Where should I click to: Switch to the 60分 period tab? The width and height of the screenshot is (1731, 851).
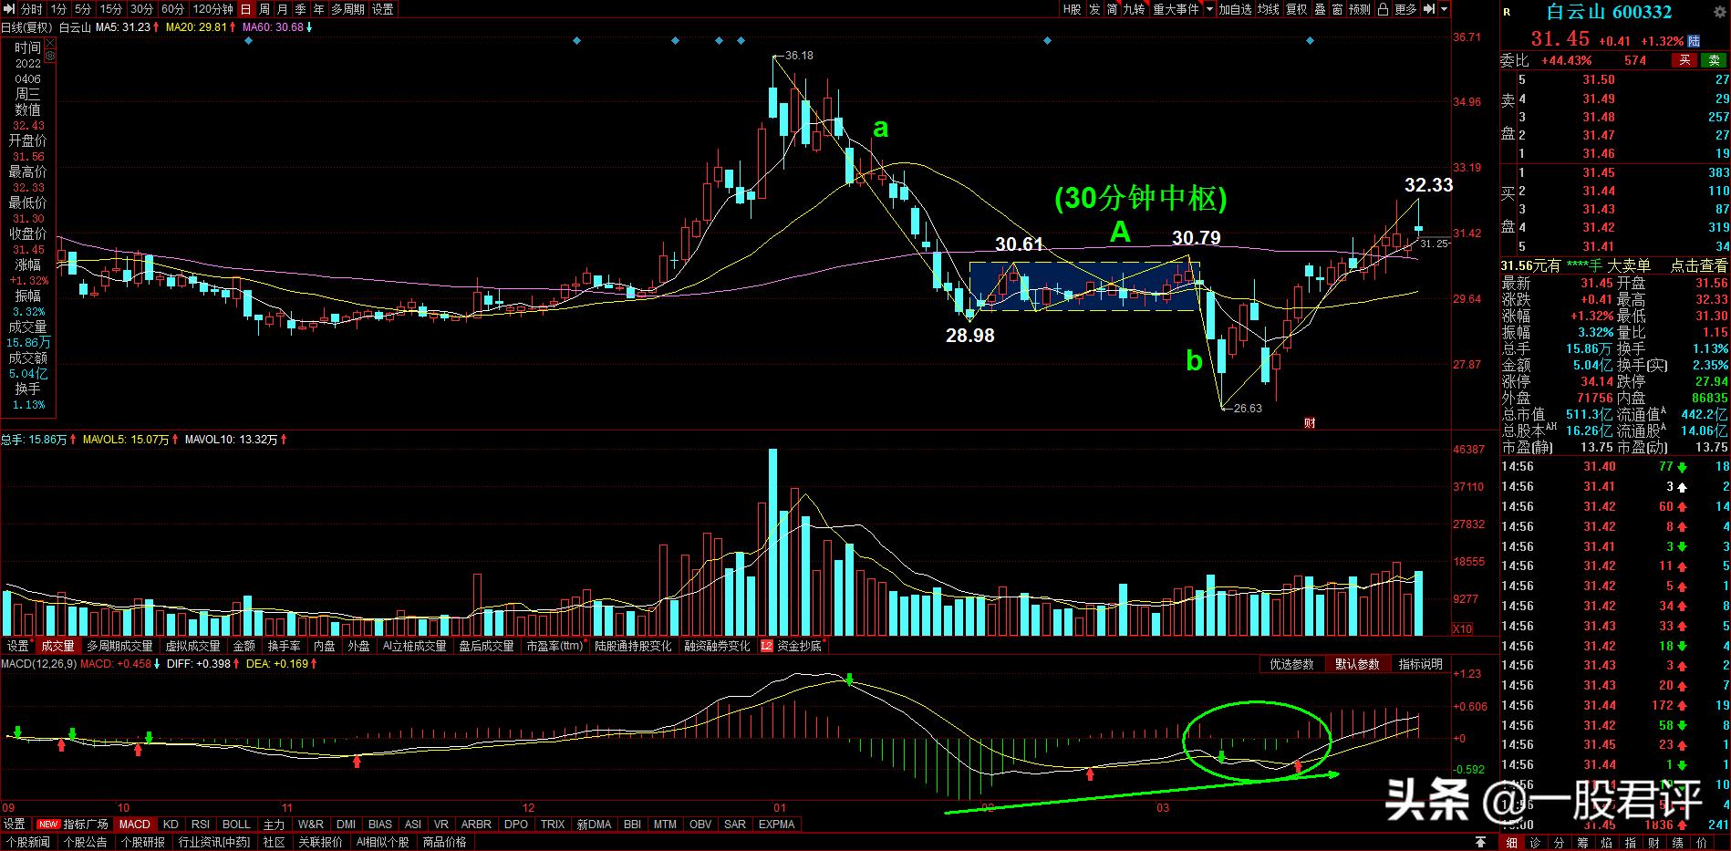(x=172, y=9)
